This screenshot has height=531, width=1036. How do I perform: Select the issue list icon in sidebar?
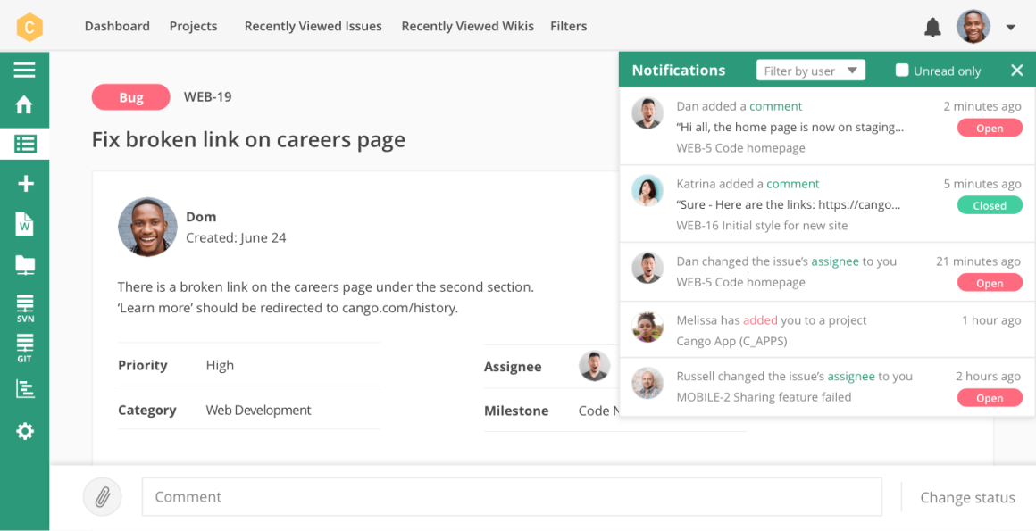24,144
